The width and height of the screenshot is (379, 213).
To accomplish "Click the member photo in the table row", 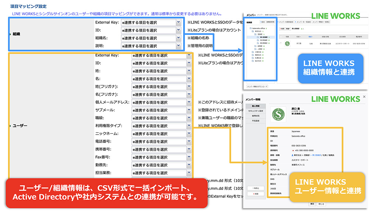I will pos(287,44).
